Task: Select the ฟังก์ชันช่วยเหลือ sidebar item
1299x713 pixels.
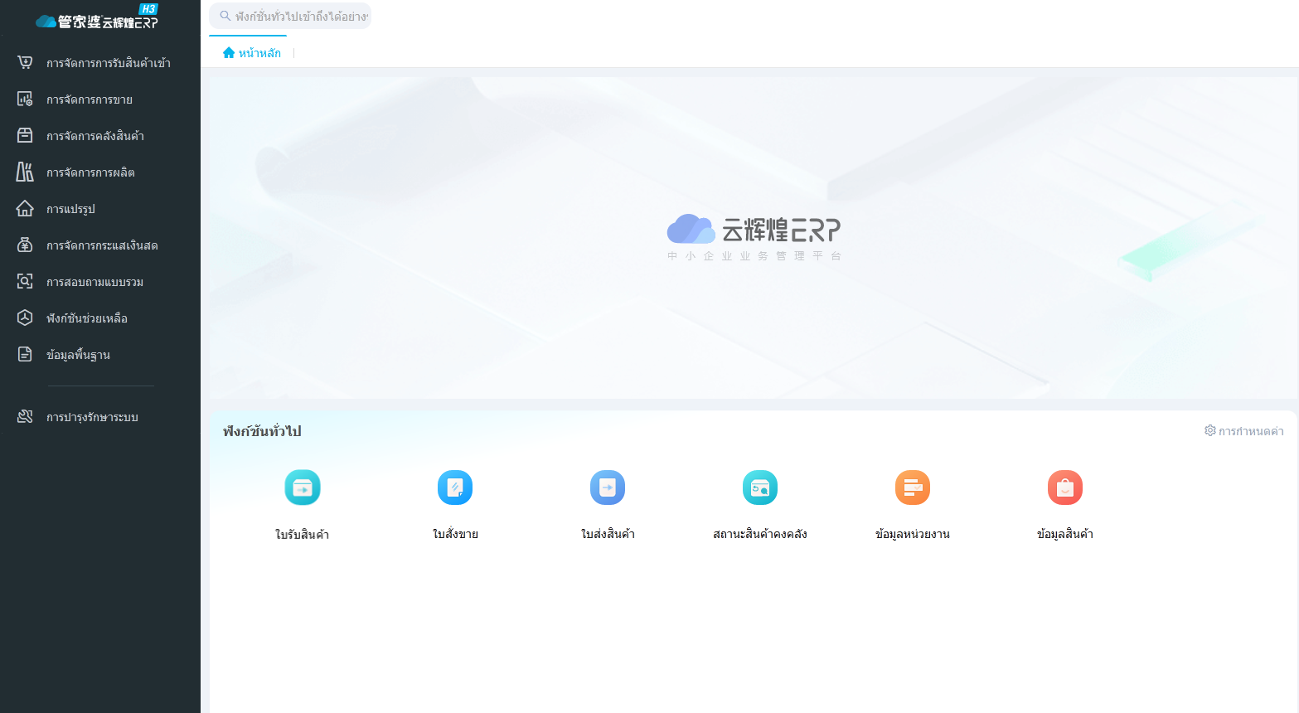Action: [87, 318]
